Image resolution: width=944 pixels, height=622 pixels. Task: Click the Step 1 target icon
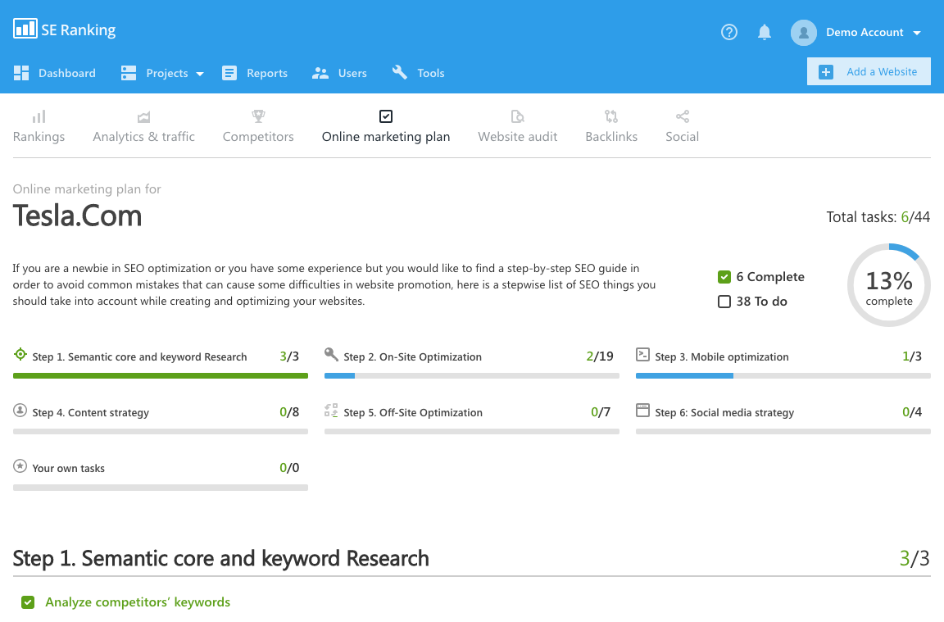(x=20, y=354)
